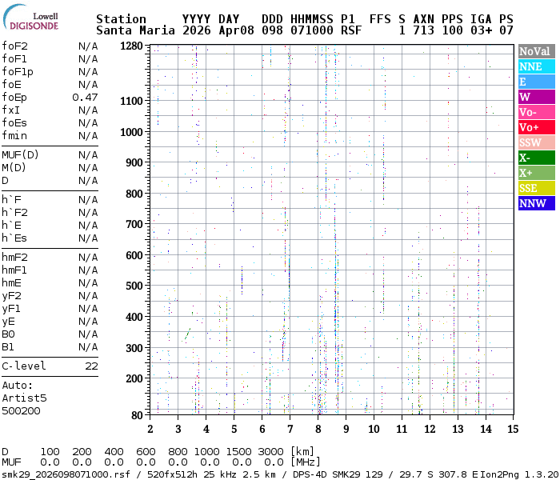The image size is (560, 480).
Task: Click the SSW salmon legend swatch
Action: [x=536, y=142]
